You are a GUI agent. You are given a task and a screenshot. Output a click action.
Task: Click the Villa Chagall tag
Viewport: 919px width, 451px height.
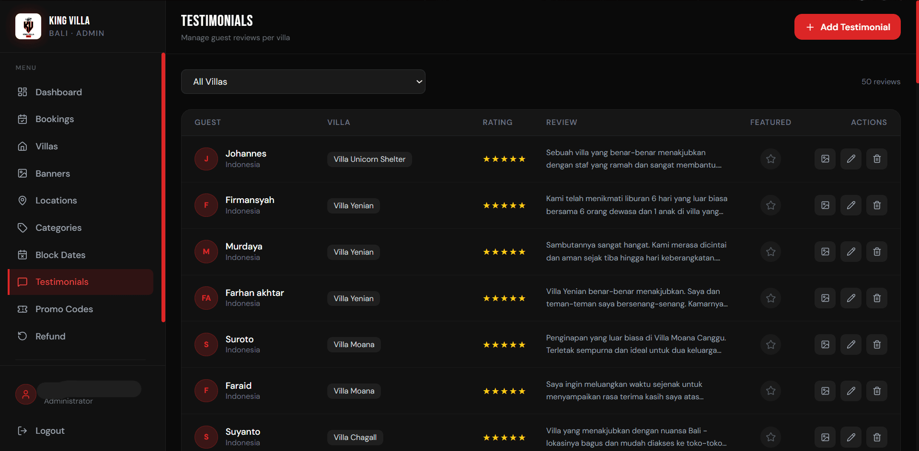click(355, 438)
